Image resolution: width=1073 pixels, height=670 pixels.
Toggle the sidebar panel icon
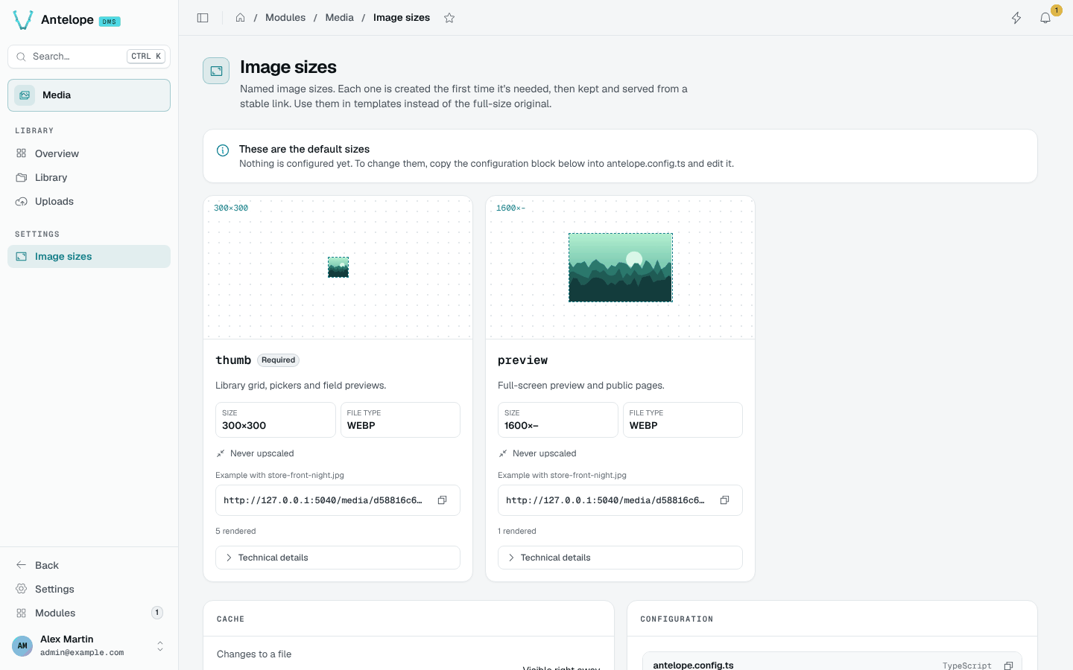[203, 18]
